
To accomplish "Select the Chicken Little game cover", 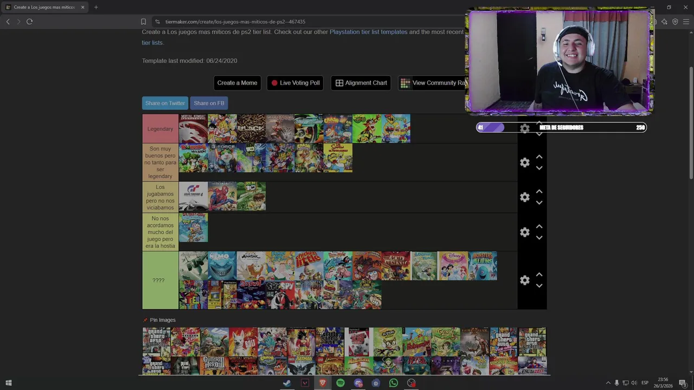I will click(x=309, y=266).
